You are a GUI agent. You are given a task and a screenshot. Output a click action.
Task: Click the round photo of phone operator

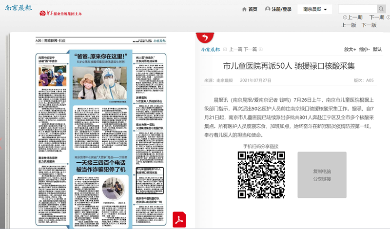click(113, 189)
